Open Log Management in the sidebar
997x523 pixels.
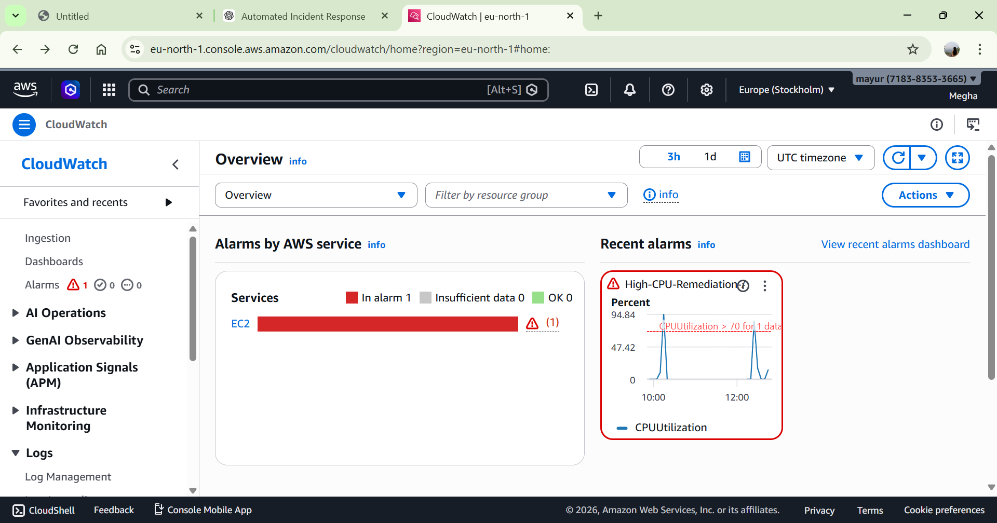(68, 477)
